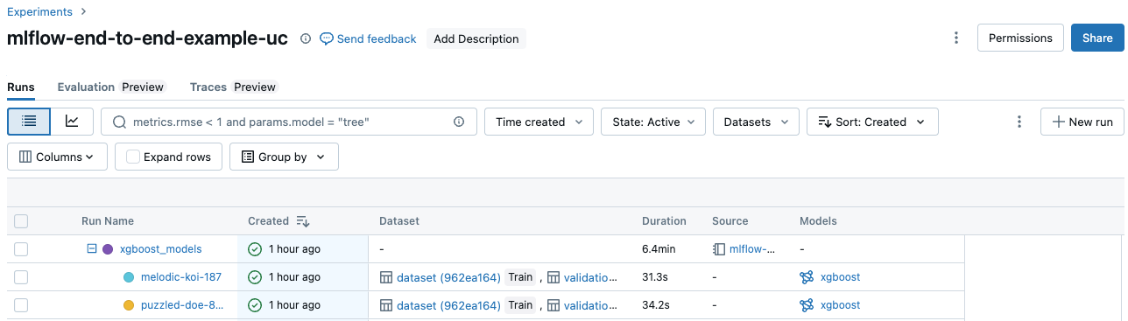The width and height of the screenshot is (1128, 321).
Task: Switch to the table list view
Action: (x=29, y=122)
